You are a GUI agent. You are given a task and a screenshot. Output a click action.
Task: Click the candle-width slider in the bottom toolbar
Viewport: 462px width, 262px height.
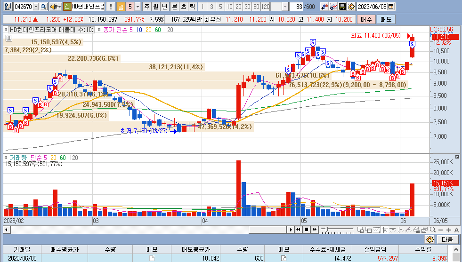click(x=337, y=230)
